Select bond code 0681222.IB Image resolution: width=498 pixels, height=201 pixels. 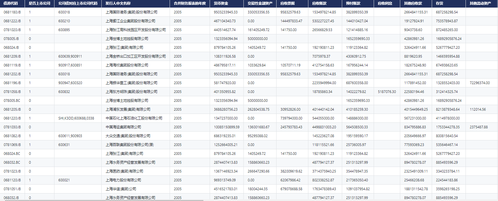(x=12, y=21)
